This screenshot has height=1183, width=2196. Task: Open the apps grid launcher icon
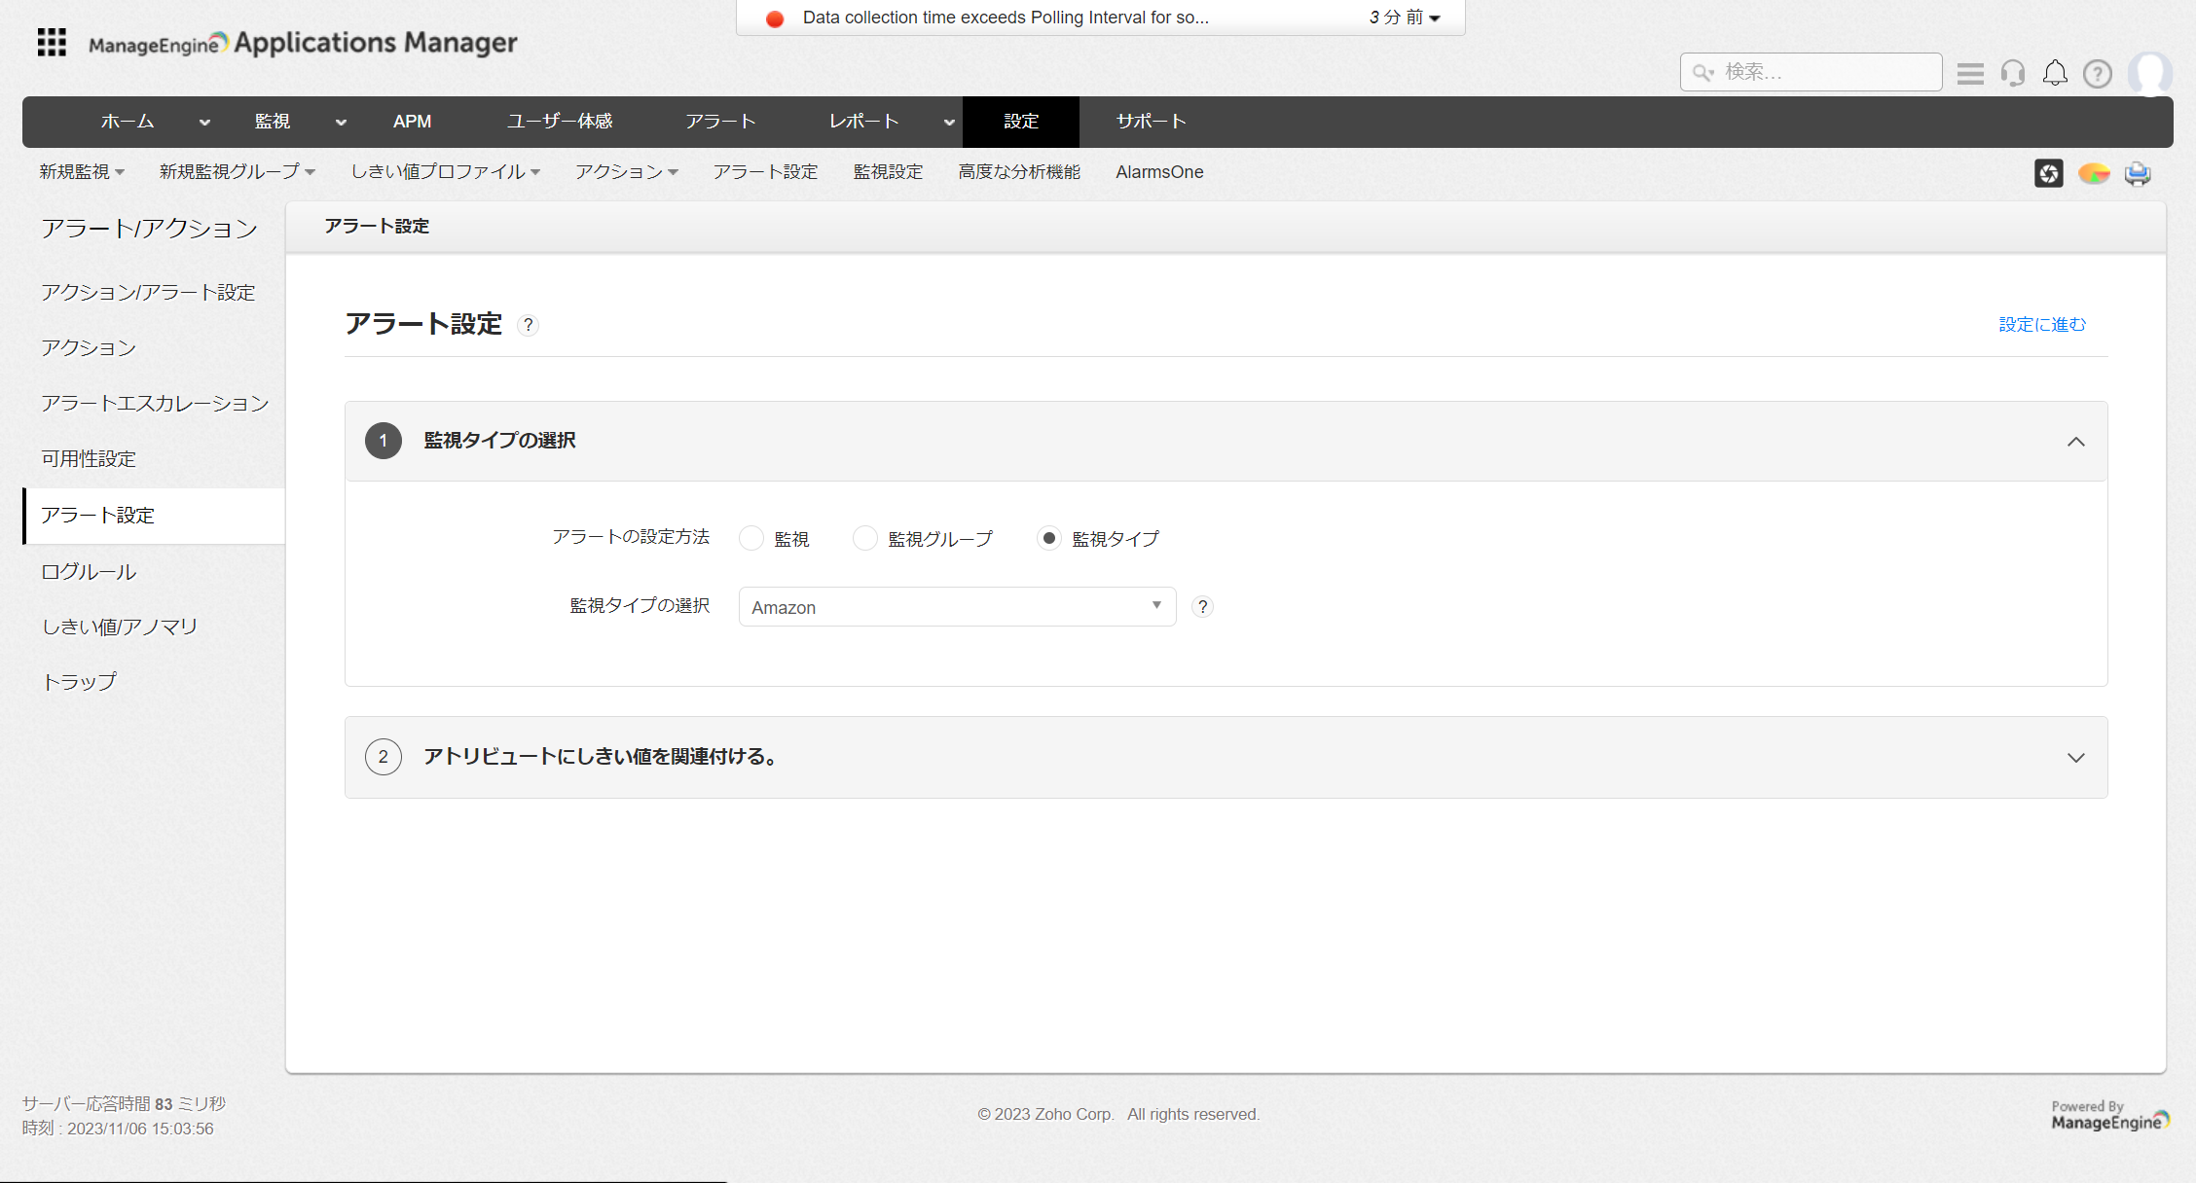pos(52,42)
